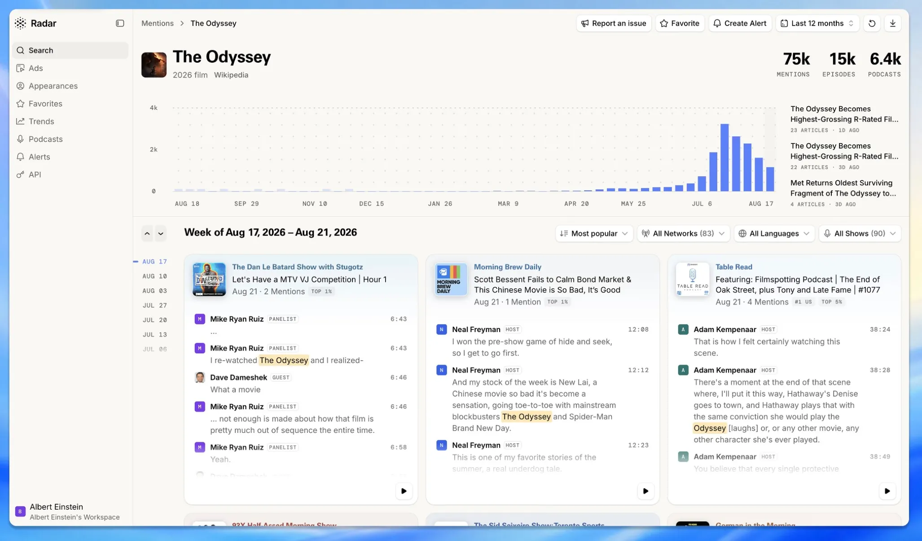Image resolution: width=922 pixels, height=541 pixels.
Task: Play the Dan Le Batard Show episode
Action: 404,491
